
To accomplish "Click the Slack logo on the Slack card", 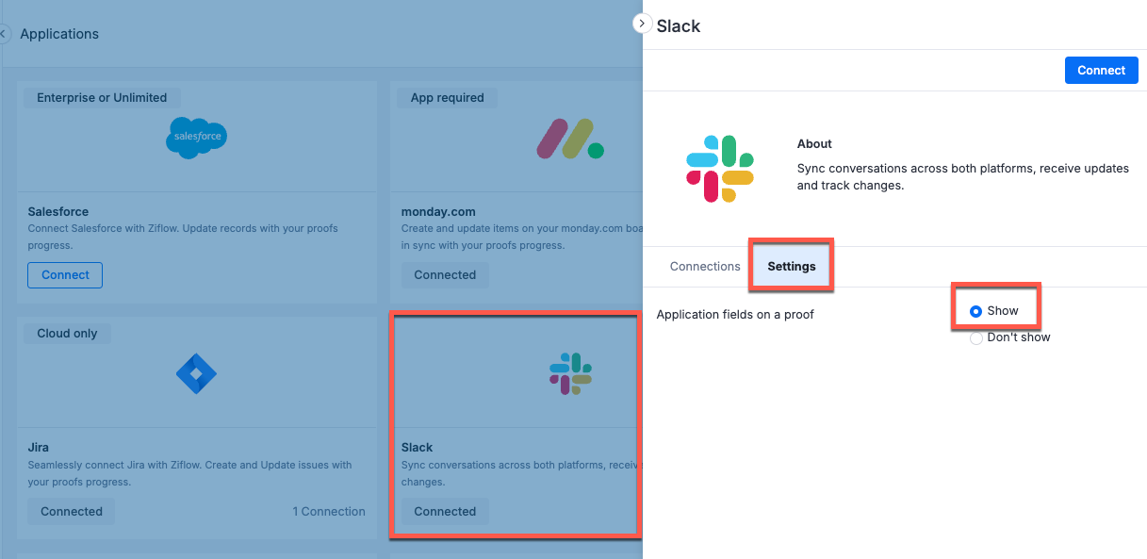I will [x=570, y=373].
